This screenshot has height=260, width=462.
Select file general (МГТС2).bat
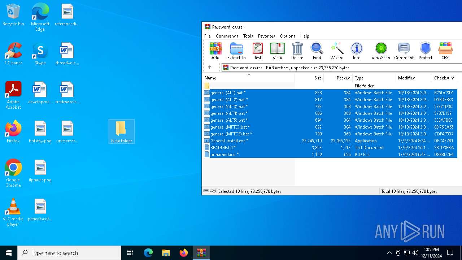tap(330, 134)
